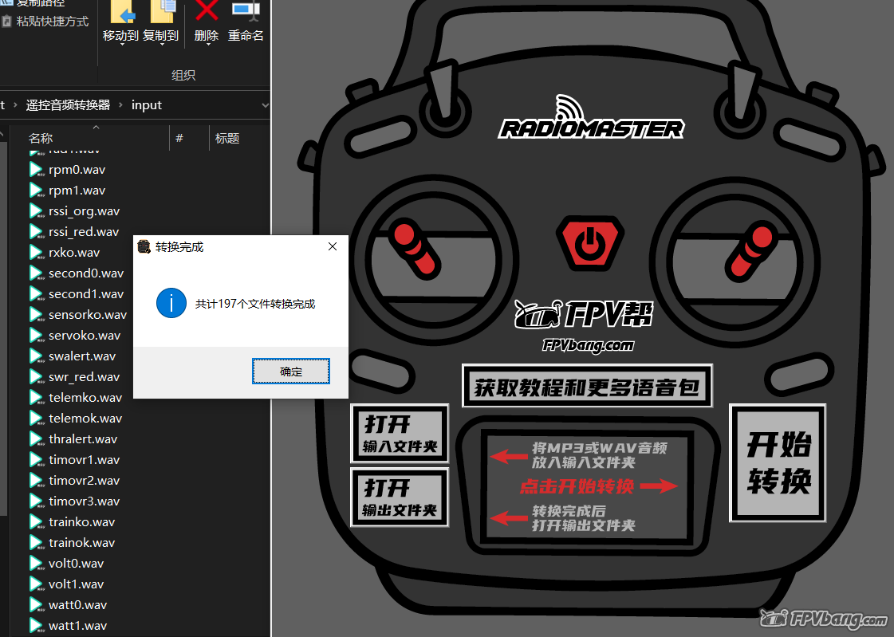Click the media icon of rssi_org.wav
The height and width of the screenshot is (637, 894).
click(x=37, y=210)
